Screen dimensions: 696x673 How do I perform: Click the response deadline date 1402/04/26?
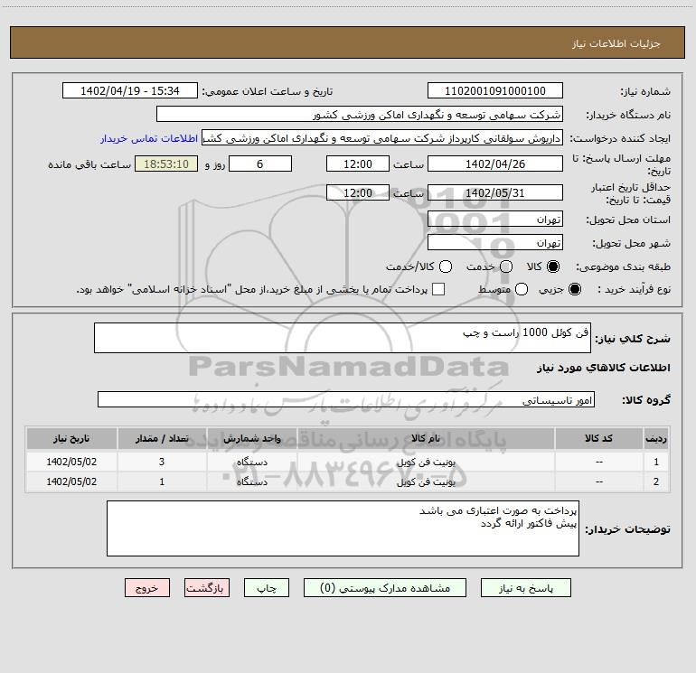click(x=495, y=164)
